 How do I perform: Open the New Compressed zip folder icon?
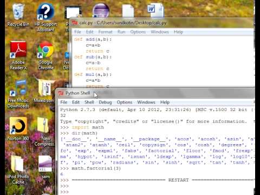coord(44,132)
